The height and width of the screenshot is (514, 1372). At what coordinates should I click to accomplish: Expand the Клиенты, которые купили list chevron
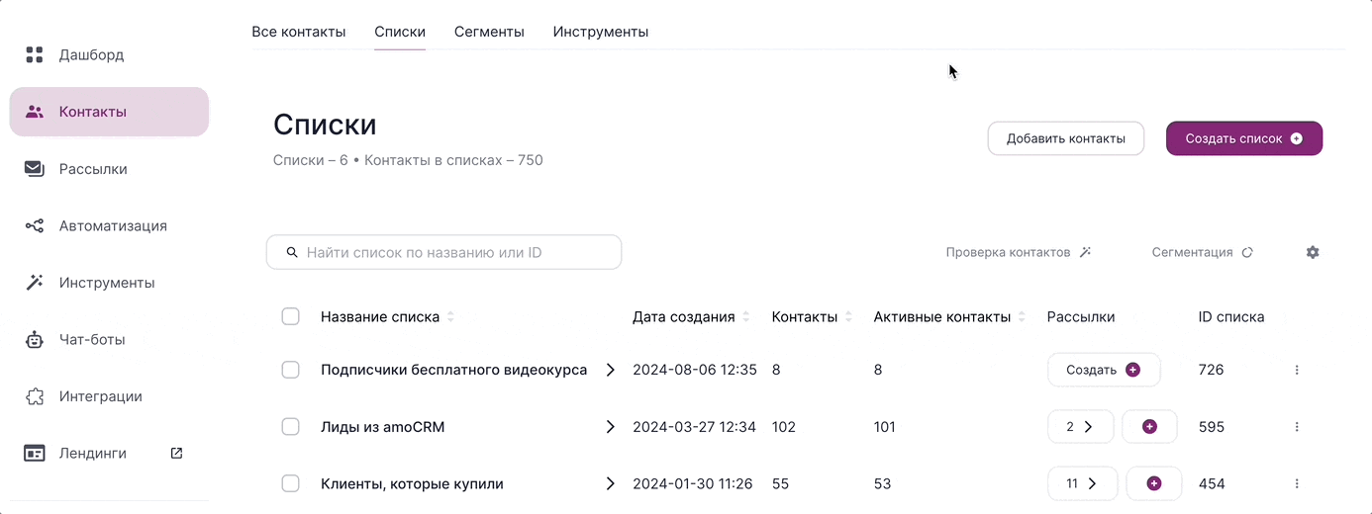(x=611, y=484)
